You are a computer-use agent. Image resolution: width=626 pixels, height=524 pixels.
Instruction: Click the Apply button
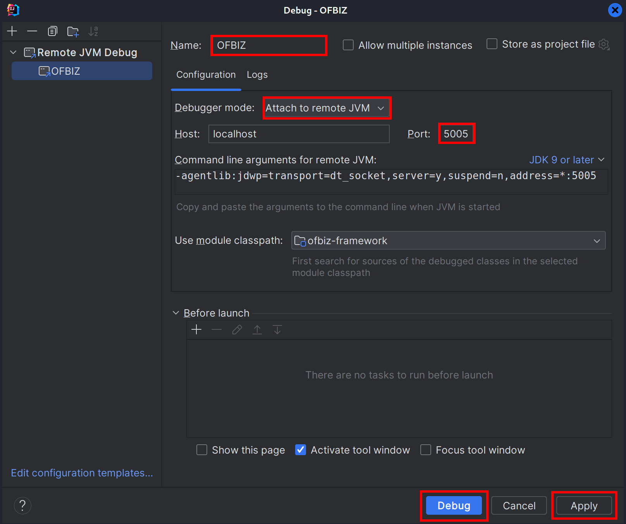point(584,505)
